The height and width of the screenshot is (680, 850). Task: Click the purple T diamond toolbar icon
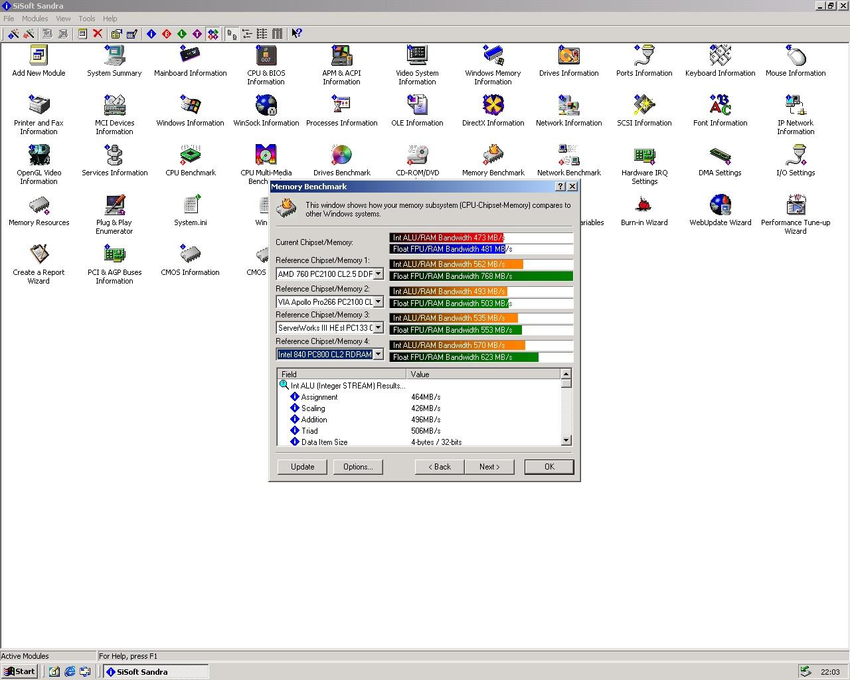(197, 33)
